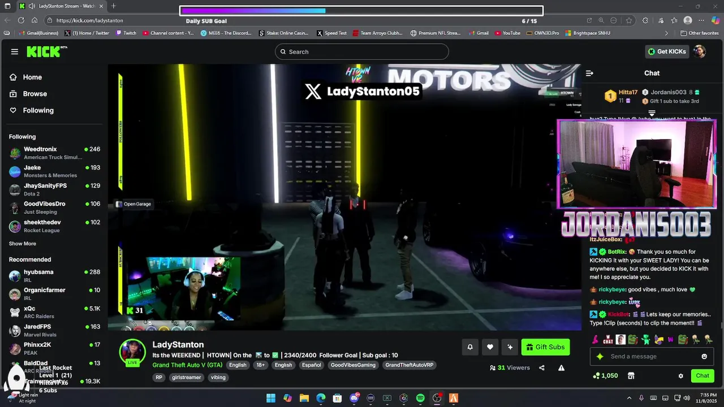The image size is (724, 407).
Task: Open Weedtronix channel in Following
Action: point(54,153)
